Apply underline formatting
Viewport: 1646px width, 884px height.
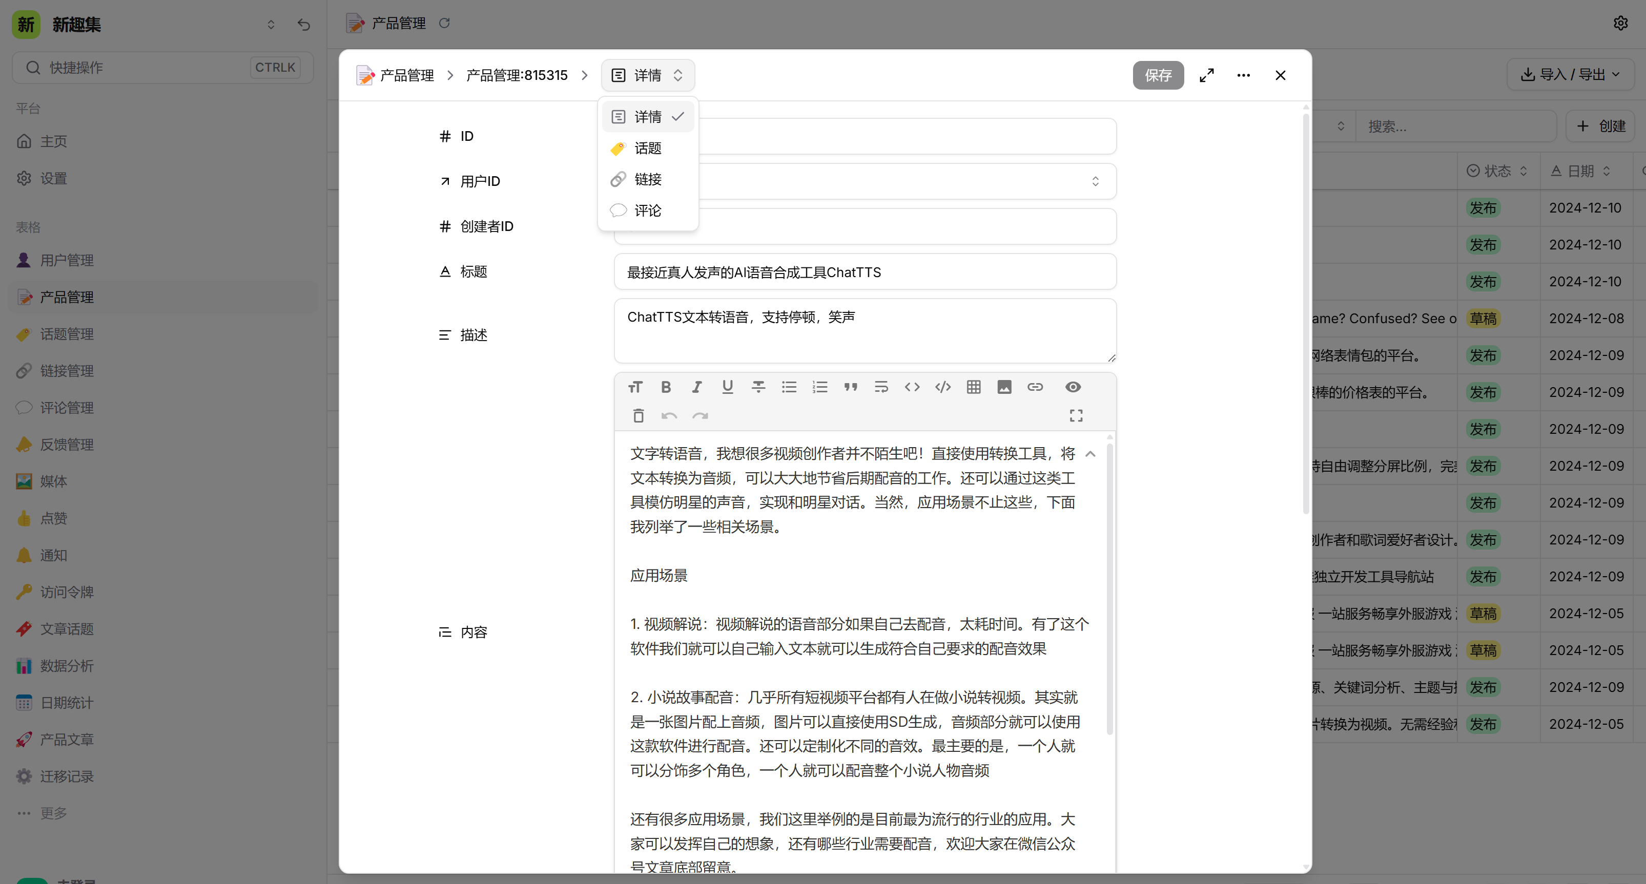tap(727, 387)
